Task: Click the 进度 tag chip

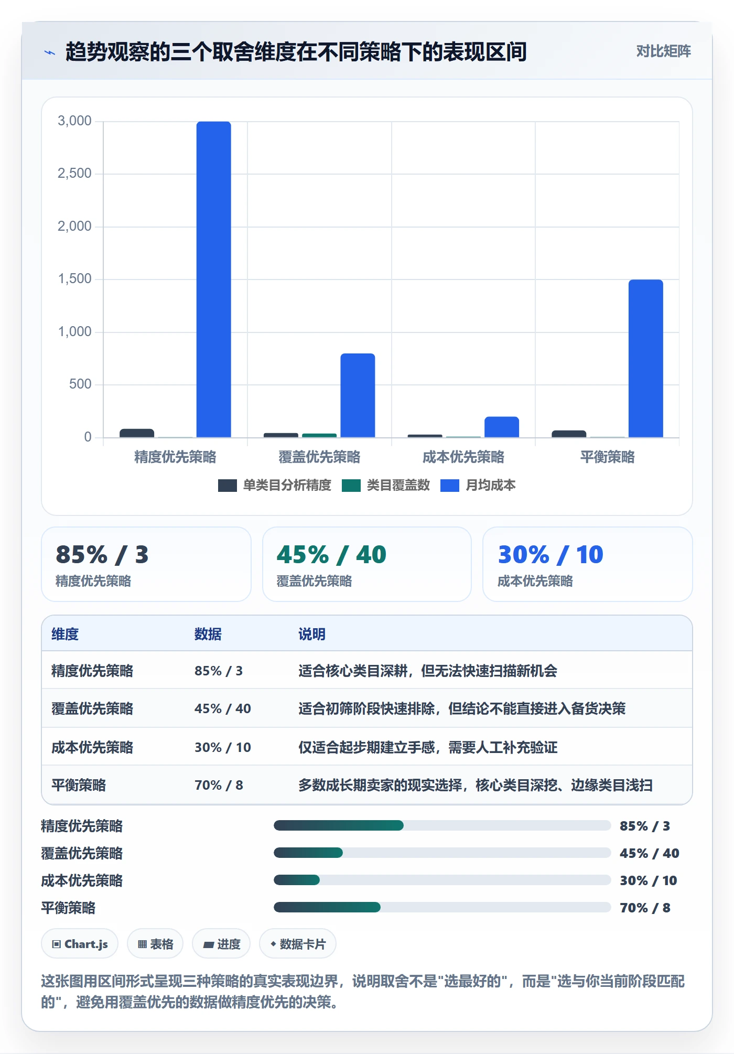Action: click(x=221, y=944)
